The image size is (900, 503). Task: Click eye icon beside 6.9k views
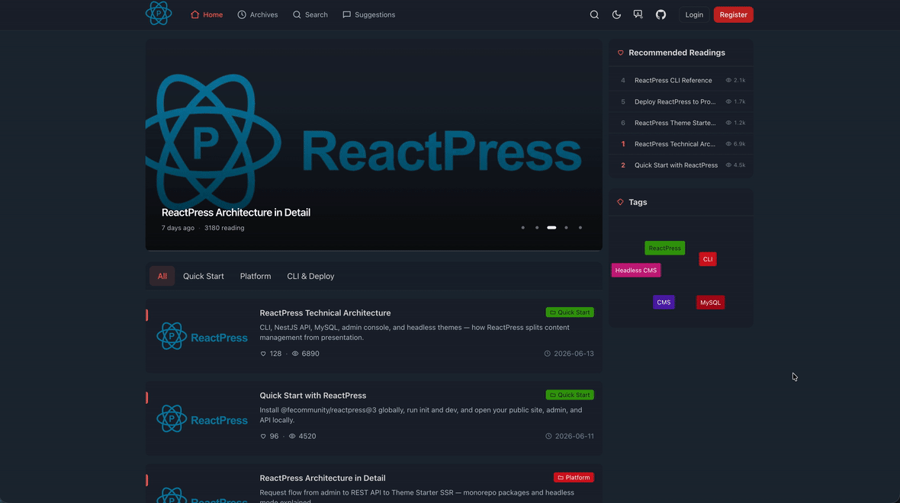point(728,144)
